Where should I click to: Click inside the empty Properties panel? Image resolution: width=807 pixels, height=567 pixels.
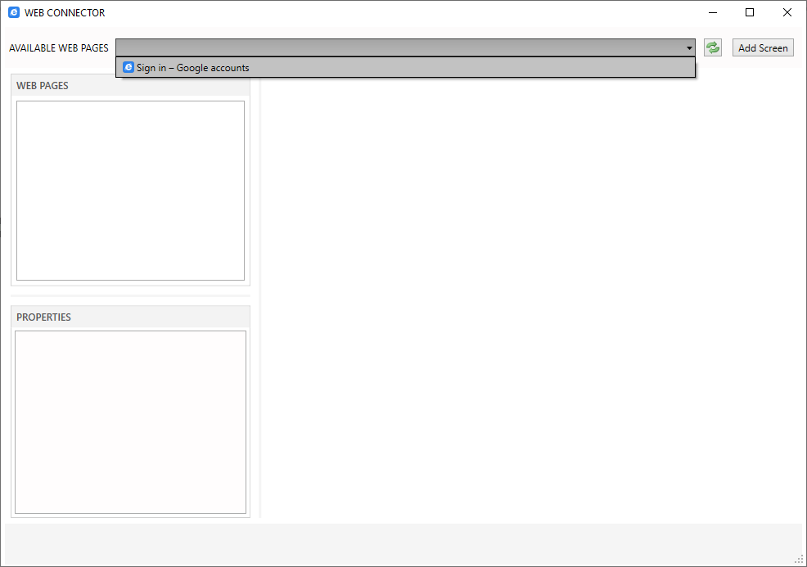tap(130, 421)
